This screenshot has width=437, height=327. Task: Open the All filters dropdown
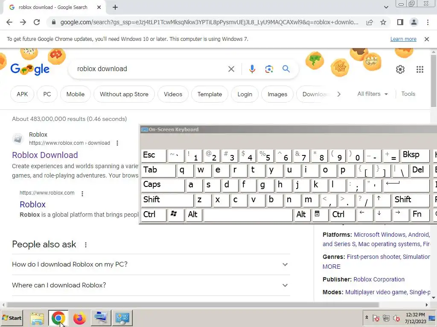[372, 94]
